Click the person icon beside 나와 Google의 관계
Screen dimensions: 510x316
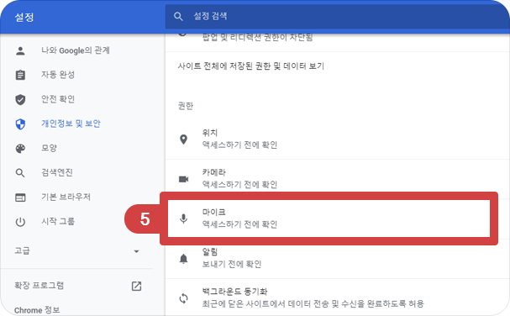pos(20,50)
